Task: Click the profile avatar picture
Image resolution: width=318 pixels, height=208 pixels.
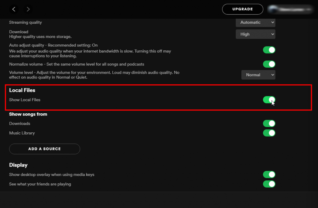Action: [x=273, y=9]
